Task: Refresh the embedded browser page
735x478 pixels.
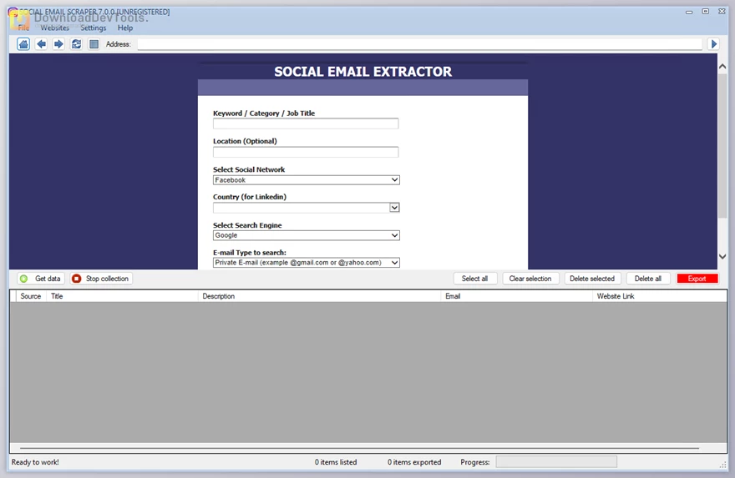Action: pos(76,44)
